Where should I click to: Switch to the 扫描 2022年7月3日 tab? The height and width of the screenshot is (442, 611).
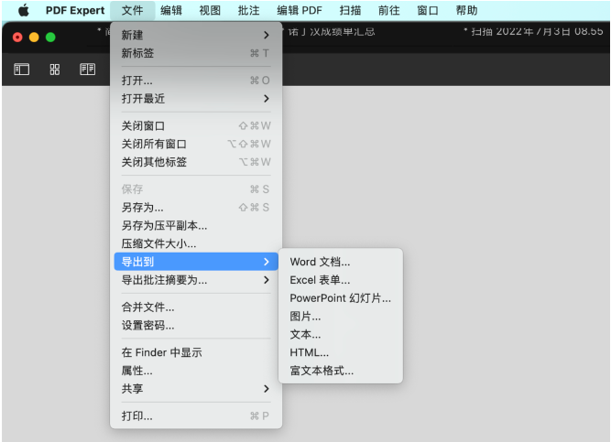pos(533,31)
